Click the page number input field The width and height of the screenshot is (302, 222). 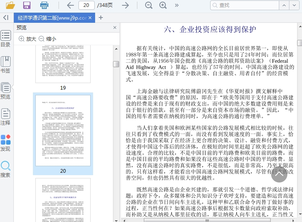[x=86, y=5]
